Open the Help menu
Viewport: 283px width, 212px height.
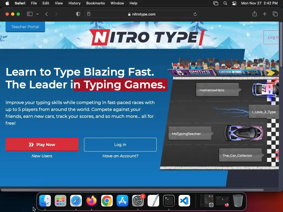[133, 3]
